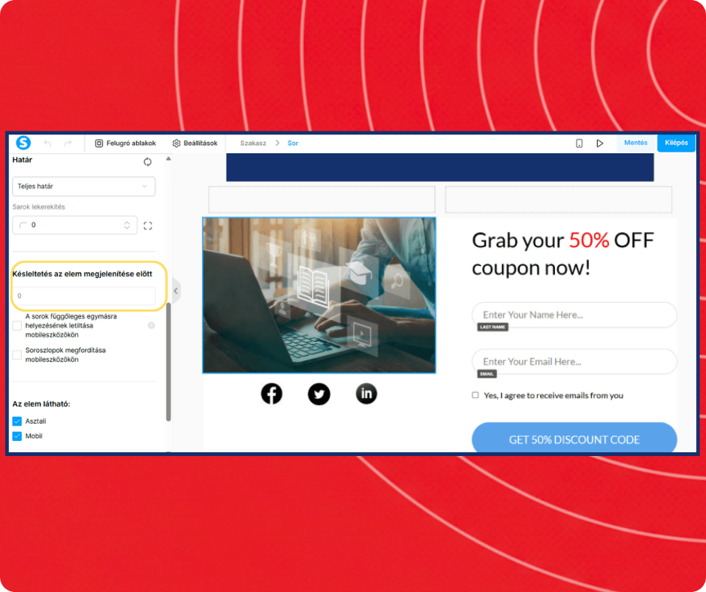Click the Systeme 'S' logo icon
706x592 pixels.
23,143
